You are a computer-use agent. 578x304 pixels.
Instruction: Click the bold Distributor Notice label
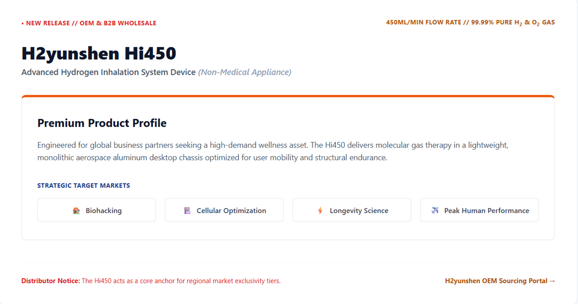[x=51, y=281]
